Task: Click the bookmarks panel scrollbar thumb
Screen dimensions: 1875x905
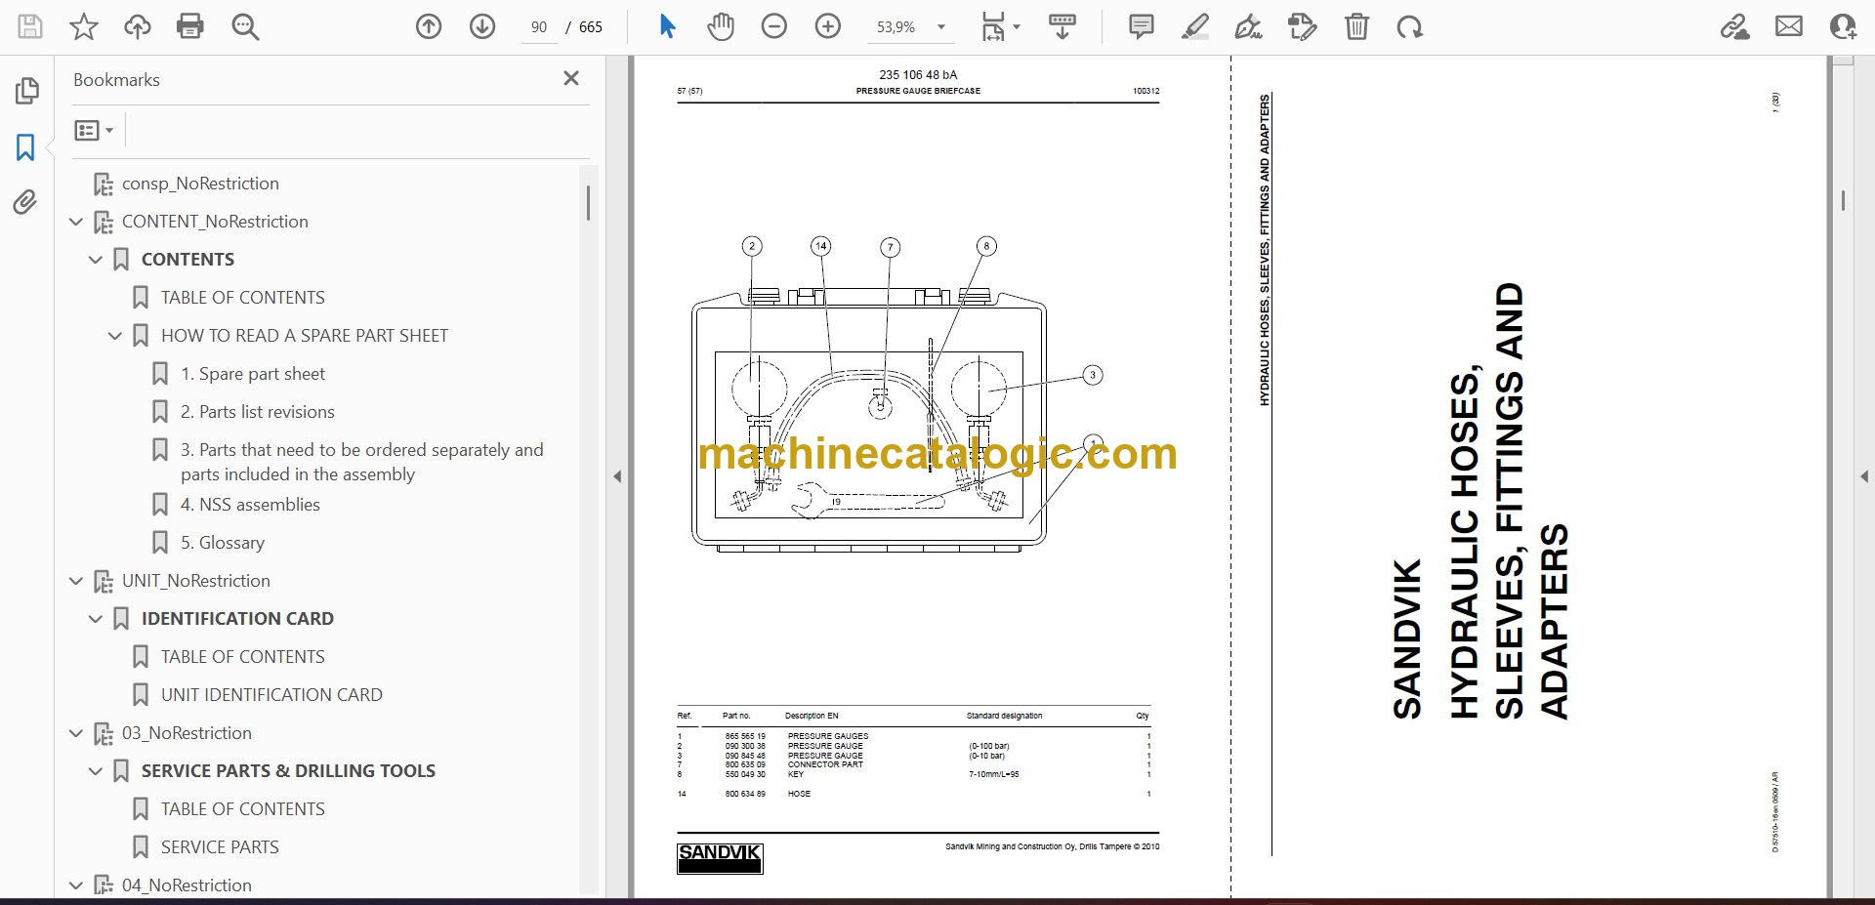Action: pos(588,203)
